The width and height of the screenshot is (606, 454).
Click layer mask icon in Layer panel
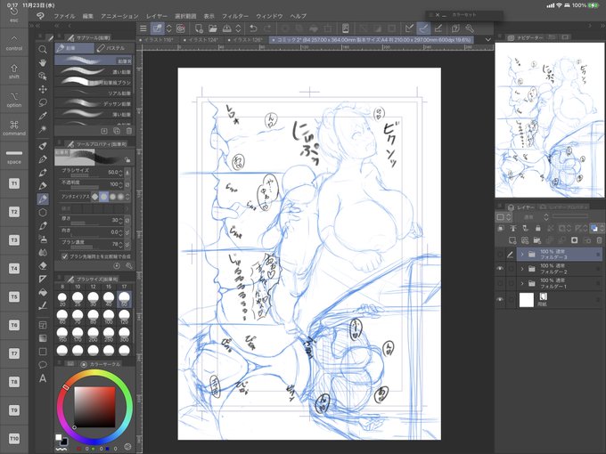[x=574, y=240]
